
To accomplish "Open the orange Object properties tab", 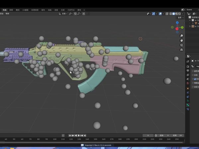I will [x=188, y=88].
